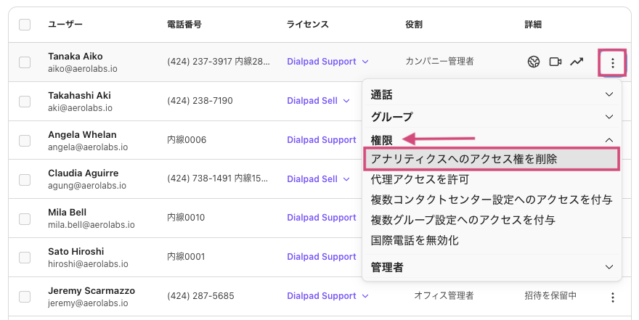Tick the checkbox for Sato Hiroshi
The image size is (639, 320).
click(25, 257)
